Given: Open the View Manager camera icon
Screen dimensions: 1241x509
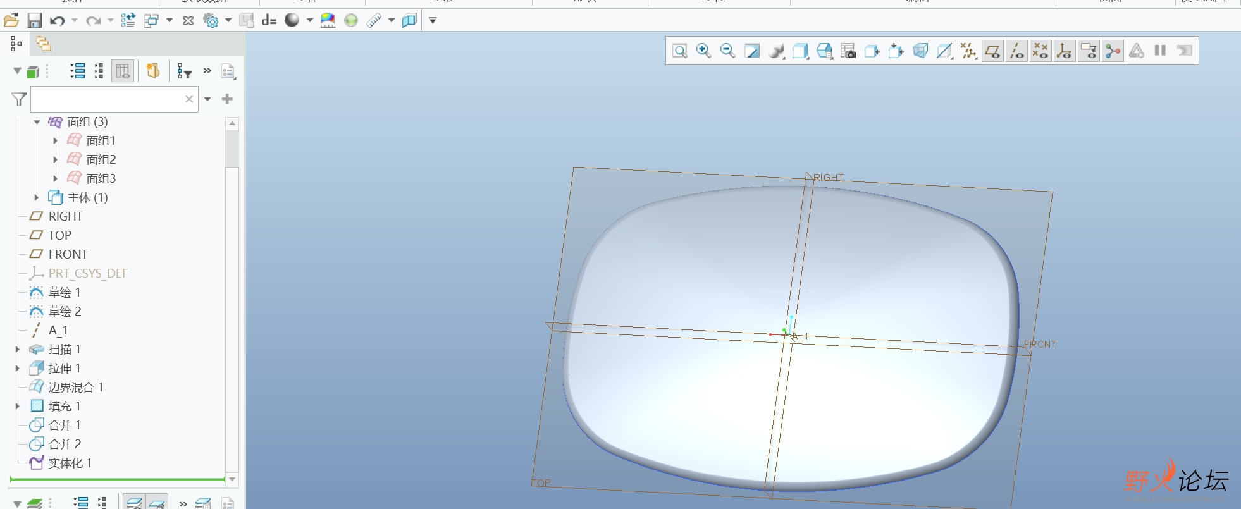Looking at the screenshot, I should (x=848, y=51).
